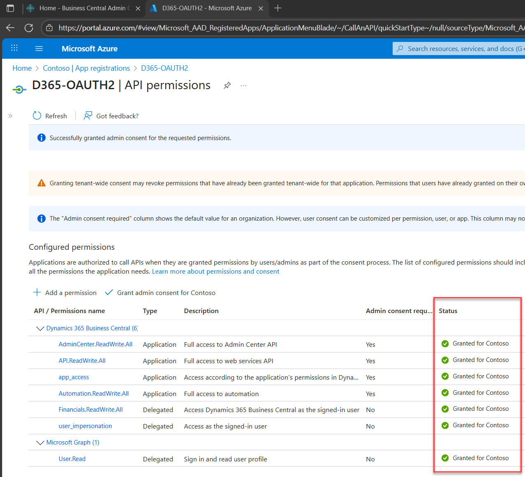
Task: Go to Microsoft Azure home title
Action: click(90, 48)
